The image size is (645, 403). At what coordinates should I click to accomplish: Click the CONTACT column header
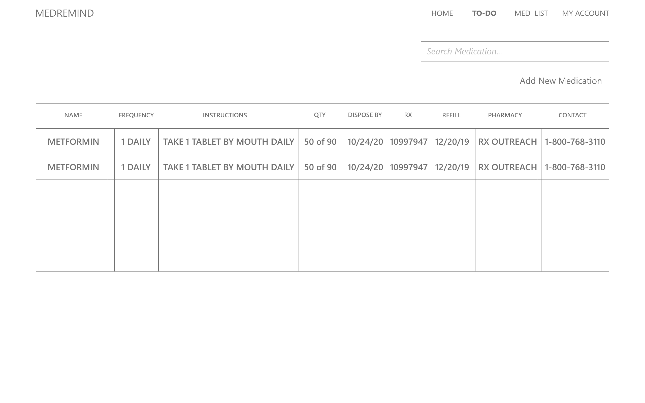(572, 115)
